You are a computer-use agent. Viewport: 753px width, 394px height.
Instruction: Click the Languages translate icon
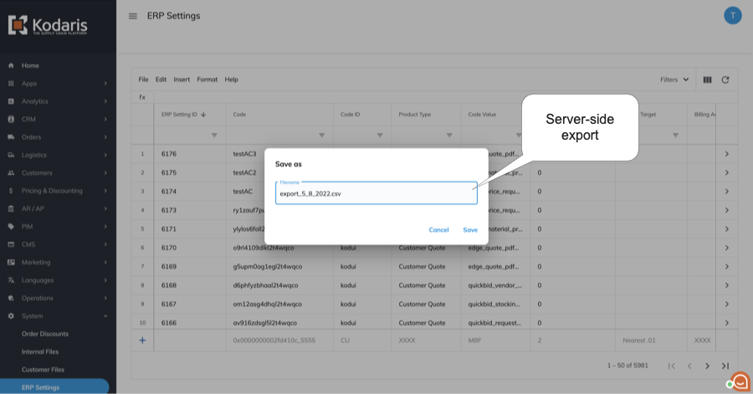tap(11, 280)
